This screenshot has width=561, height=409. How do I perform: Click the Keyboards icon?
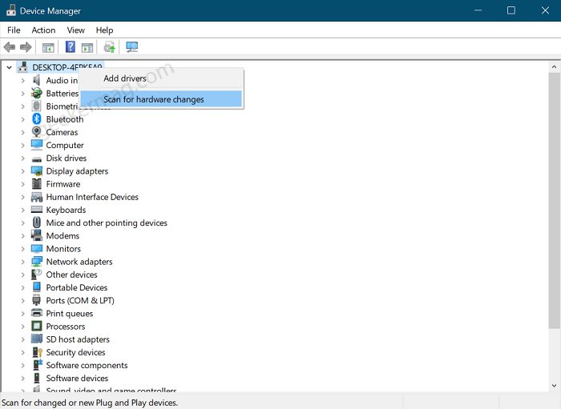pyautogui.click(x=37, y=210)
